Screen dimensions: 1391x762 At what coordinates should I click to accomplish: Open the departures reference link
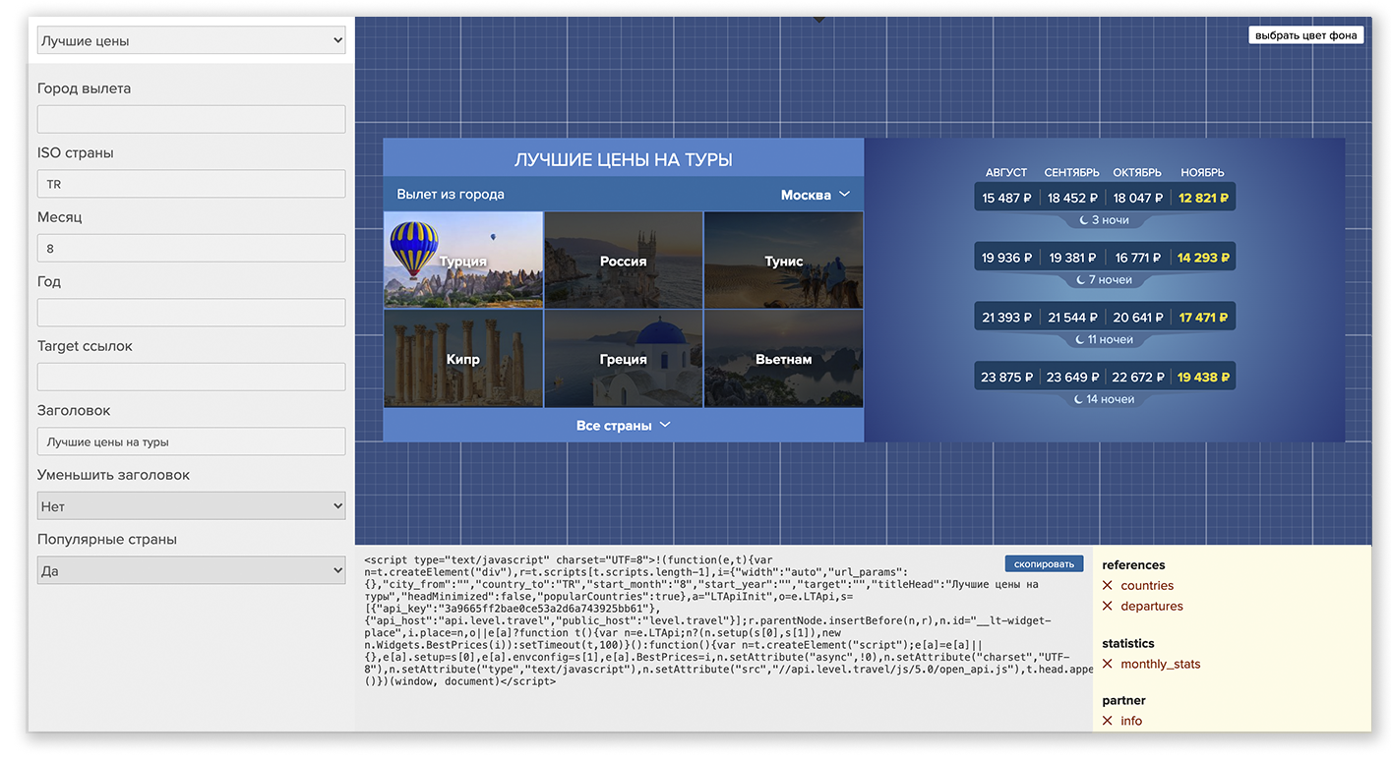coord(1152,606)
